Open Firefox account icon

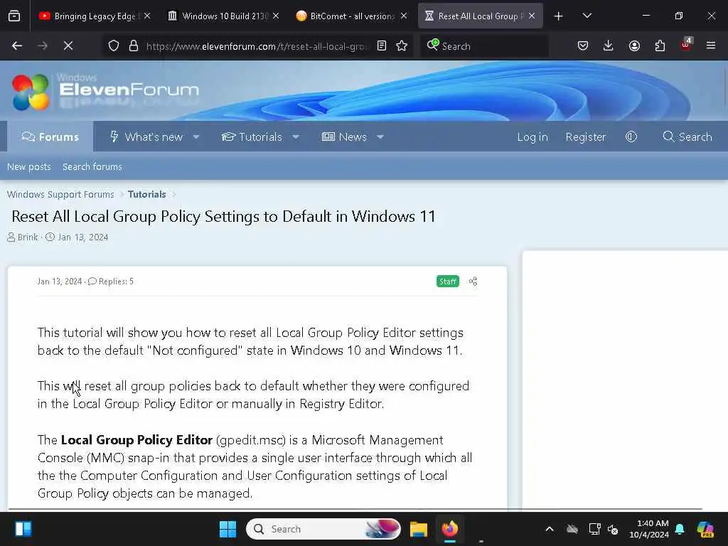click(634, 46)
